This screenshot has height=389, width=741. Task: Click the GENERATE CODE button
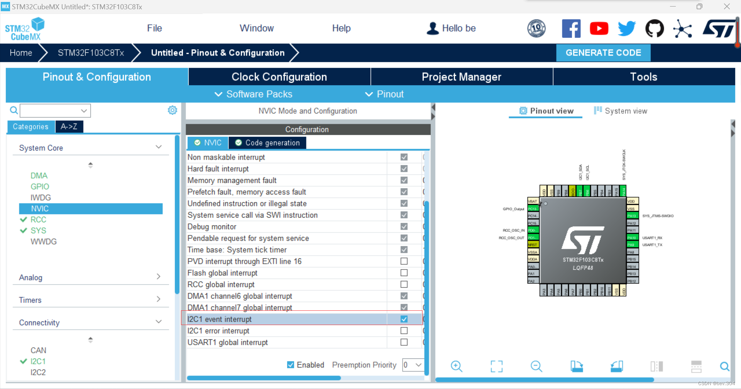(603, 53)
